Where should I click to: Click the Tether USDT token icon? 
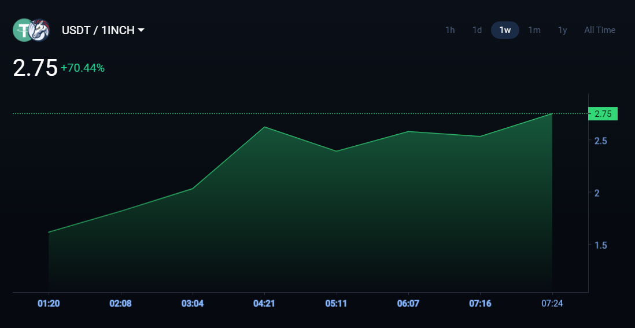(23, 30)
